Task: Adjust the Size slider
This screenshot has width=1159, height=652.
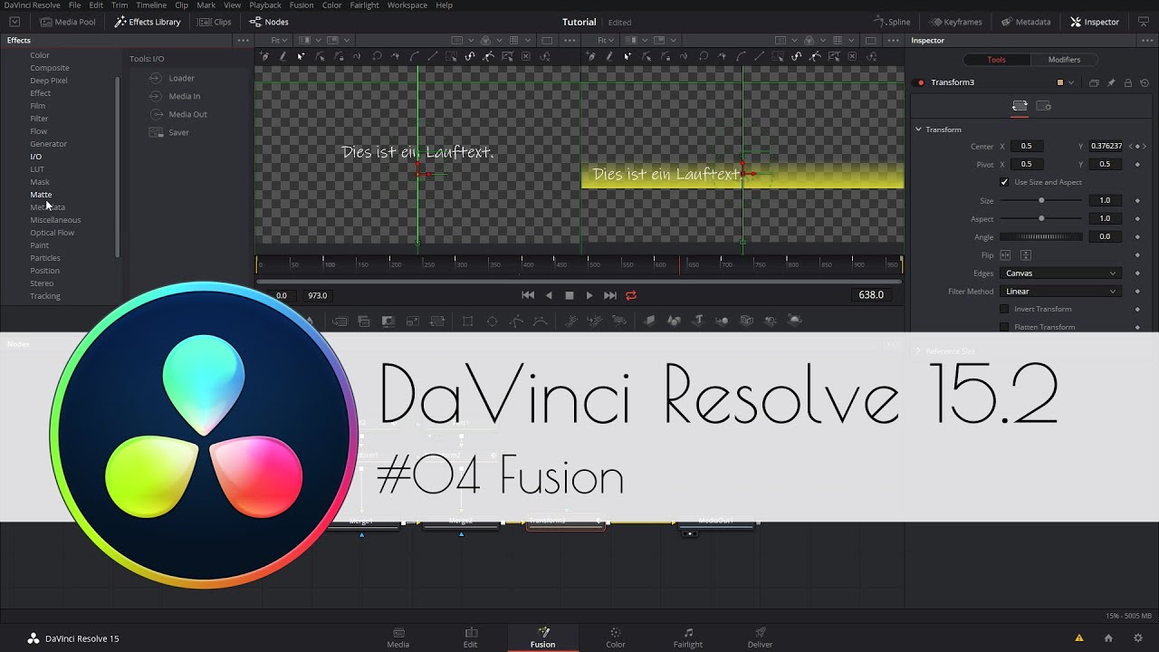Action: click(x=1041, y=200)
